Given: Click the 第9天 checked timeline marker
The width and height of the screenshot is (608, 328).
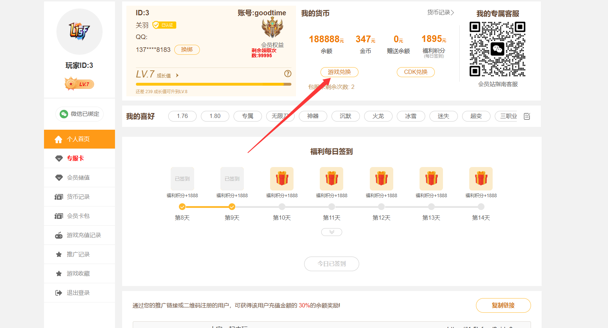Looking at the screenshot, I should click(x=232, y=207).
